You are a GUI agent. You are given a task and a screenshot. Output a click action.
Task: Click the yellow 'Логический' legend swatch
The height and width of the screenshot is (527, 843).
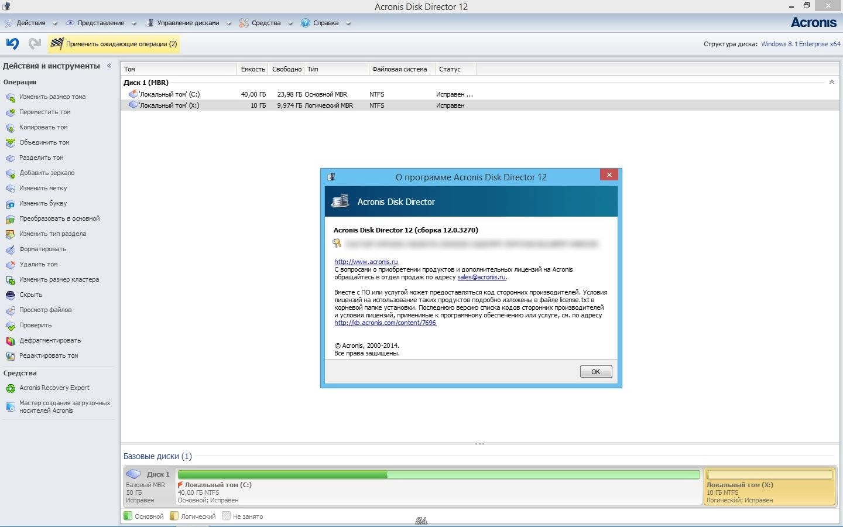pos(174,516)
